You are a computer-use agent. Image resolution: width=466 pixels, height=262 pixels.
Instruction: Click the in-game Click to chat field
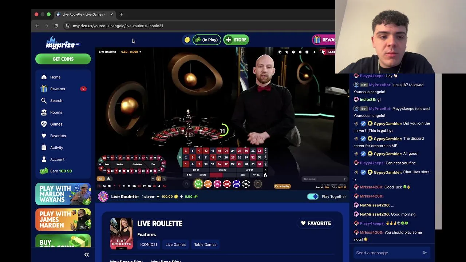[325, 179]
